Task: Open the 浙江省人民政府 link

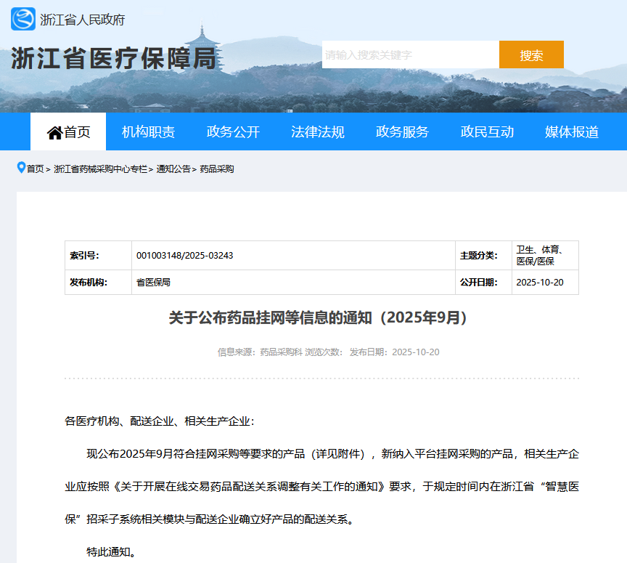Action: (x=82, y=20)
